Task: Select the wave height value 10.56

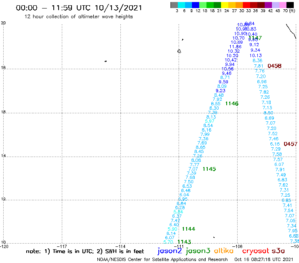Action: point(227,69)
